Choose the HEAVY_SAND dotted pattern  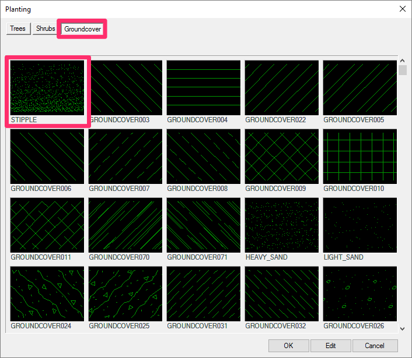[x=282, y=225]
